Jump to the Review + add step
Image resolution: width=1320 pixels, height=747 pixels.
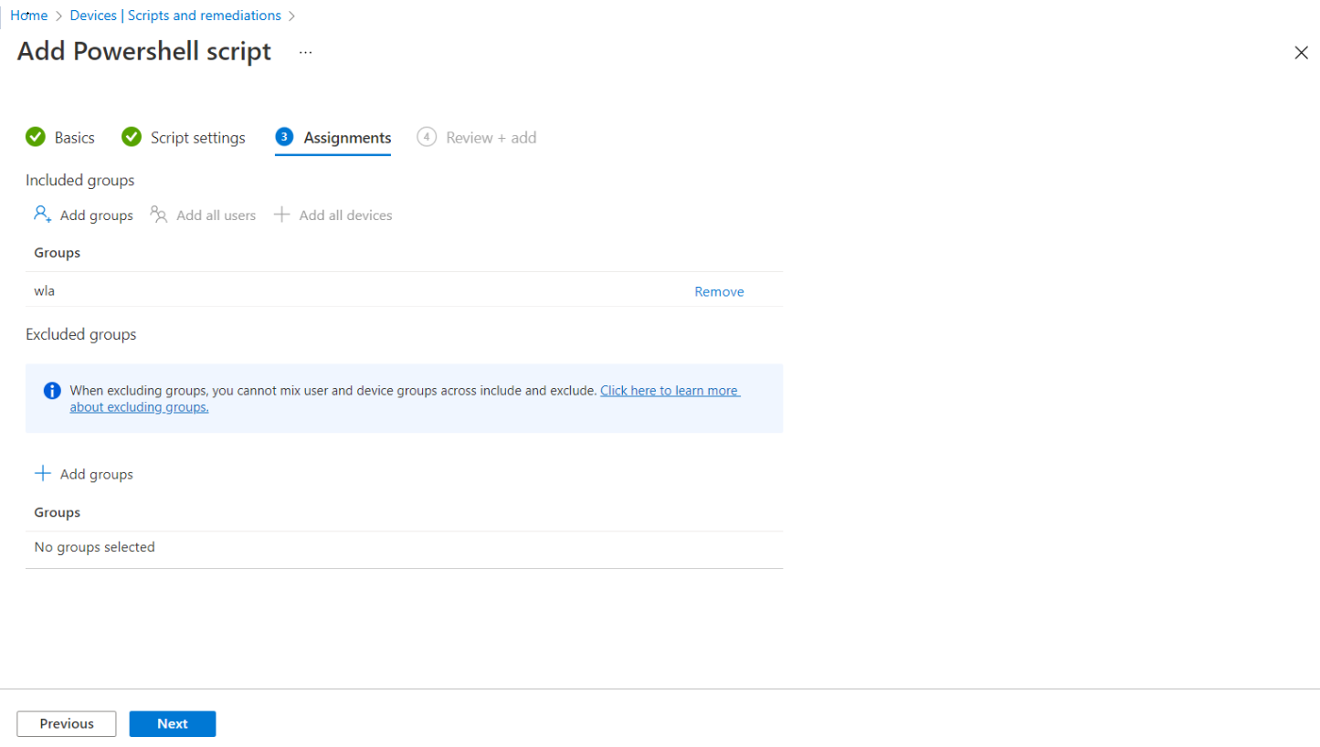(x=477, y=138)
